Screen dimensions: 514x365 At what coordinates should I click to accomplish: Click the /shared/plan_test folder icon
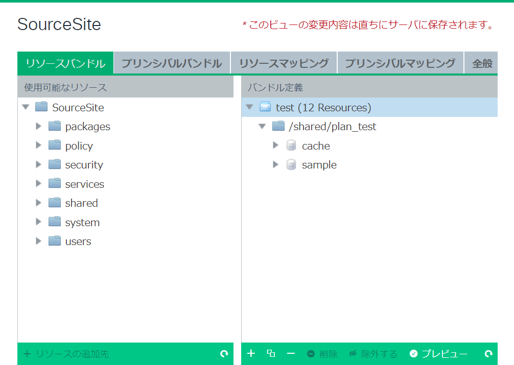coord(278,126)
